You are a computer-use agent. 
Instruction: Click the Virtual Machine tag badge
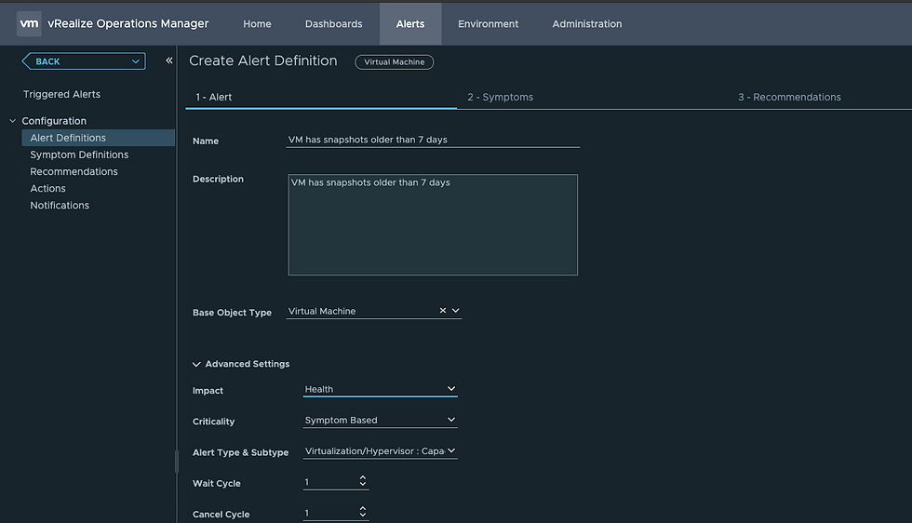coord(395,61)
